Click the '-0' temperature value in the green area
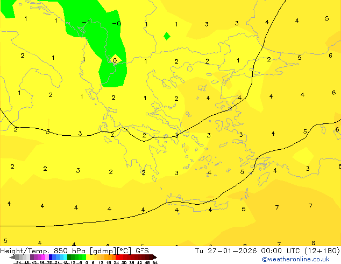Screen dimensions: 341x264 click(x=116, y=23)
